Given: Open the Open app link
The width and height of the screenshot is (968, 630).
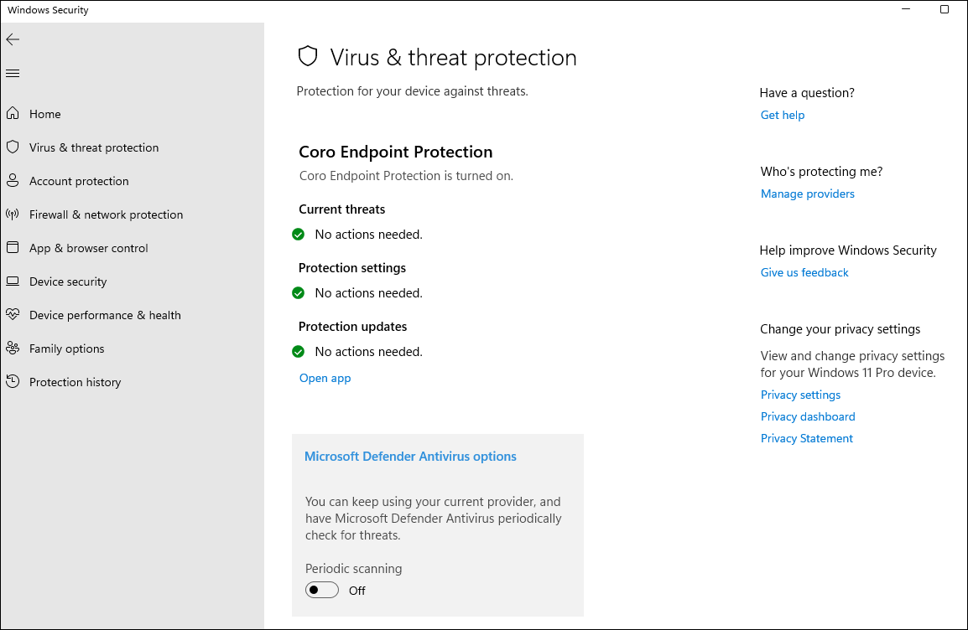Looking at the screenshot, I should point(325,378).
